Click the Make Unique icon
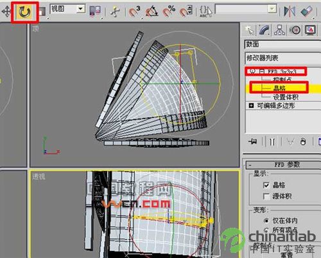This screenshot has height=258, width=321. [x=290, y=142]
